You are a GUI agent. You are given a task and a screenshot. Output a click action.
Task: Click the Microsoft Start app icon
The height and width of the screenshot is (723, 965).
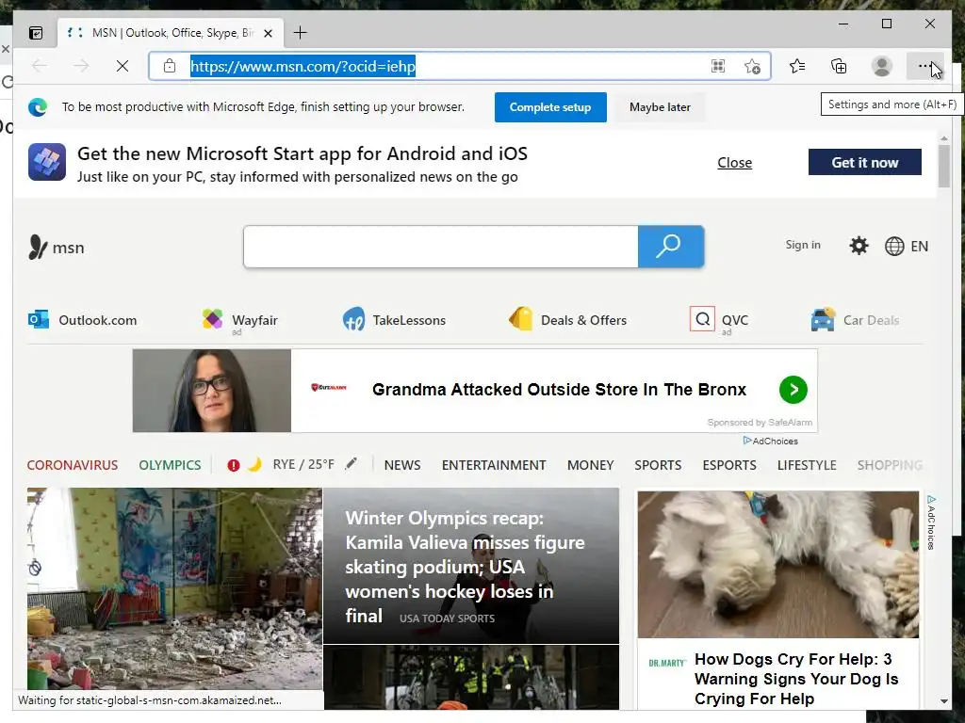(x=47, y=162)
